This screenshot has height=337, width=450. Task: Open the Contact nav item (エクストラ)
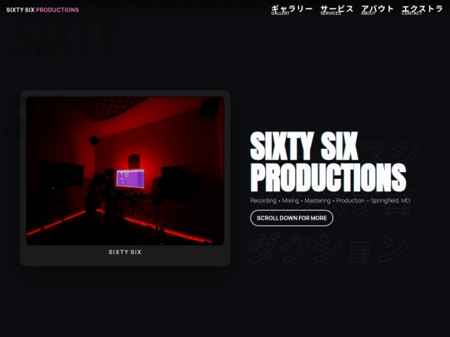click(422, 9)
